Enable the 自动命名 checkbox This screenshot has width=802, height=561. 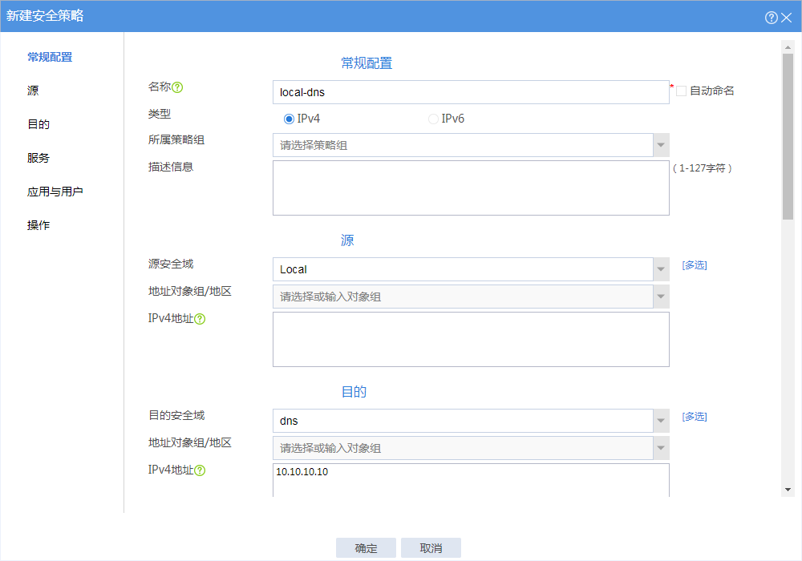(681, 91)
